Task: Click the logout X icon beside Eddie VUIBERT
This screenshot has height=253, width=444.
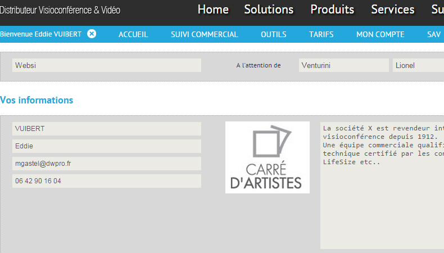Action: (92, 34)
